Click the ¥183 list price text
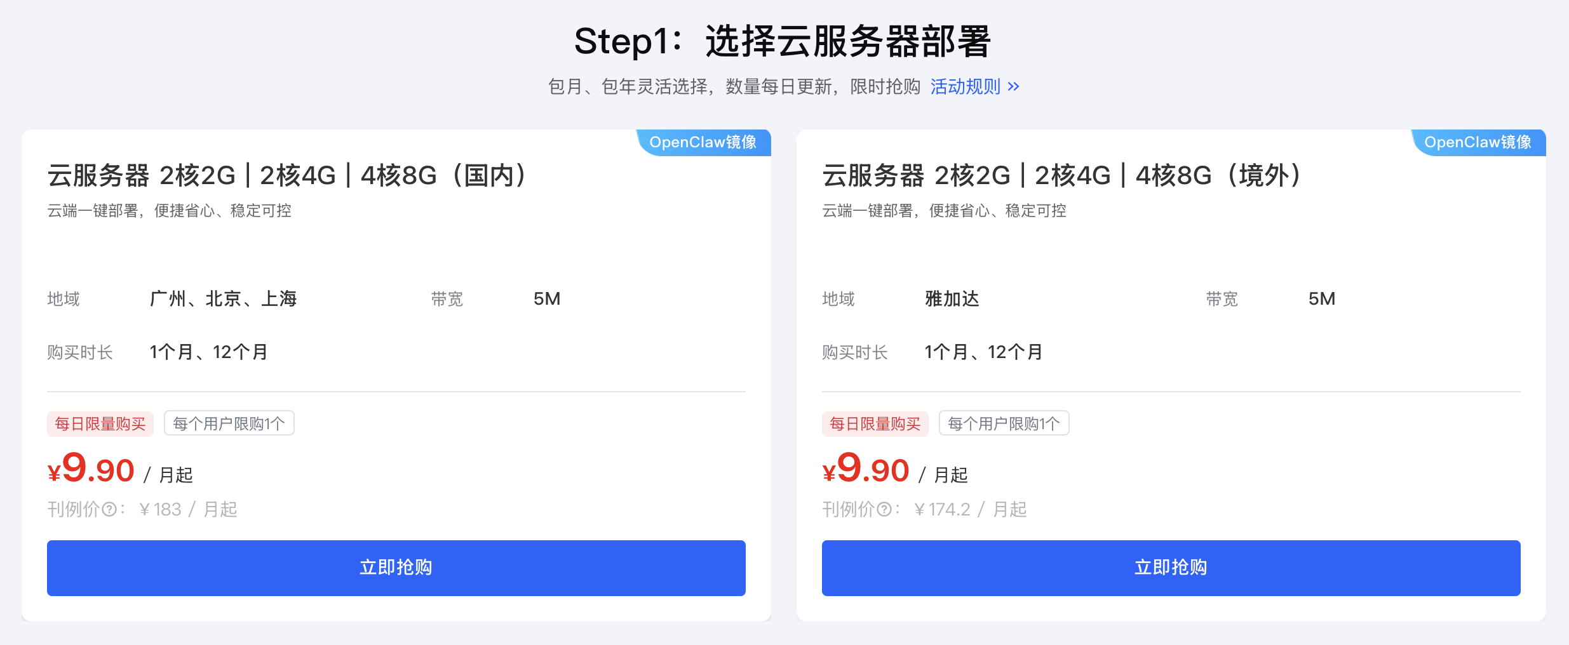The image size is (1569, 645). click(161, 509)
